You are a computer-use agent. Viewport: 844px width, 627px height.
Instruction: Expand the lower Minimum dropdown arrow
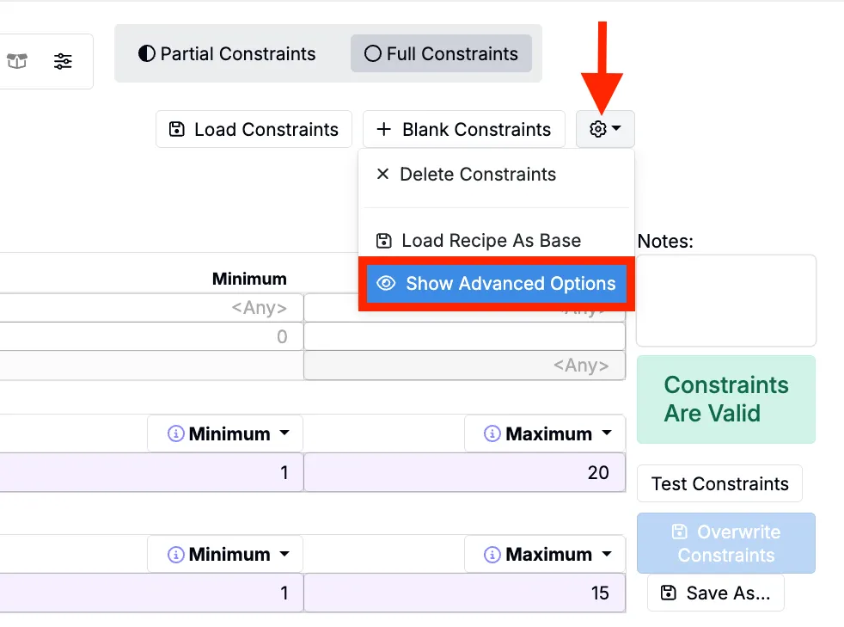tap(284, 555)
